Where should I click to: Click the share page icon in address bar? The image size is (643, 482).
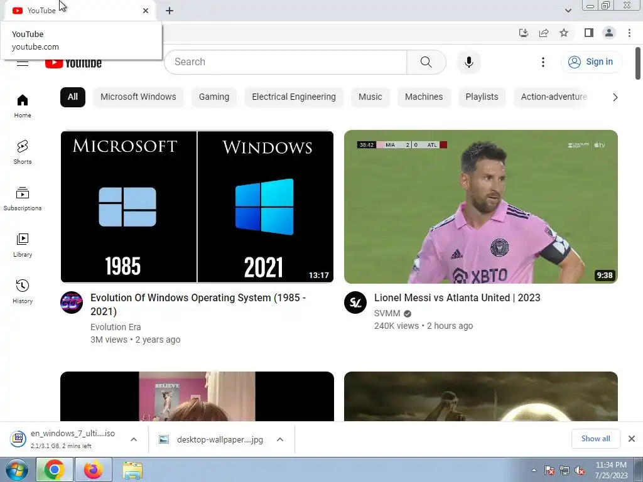pos(544,33)
